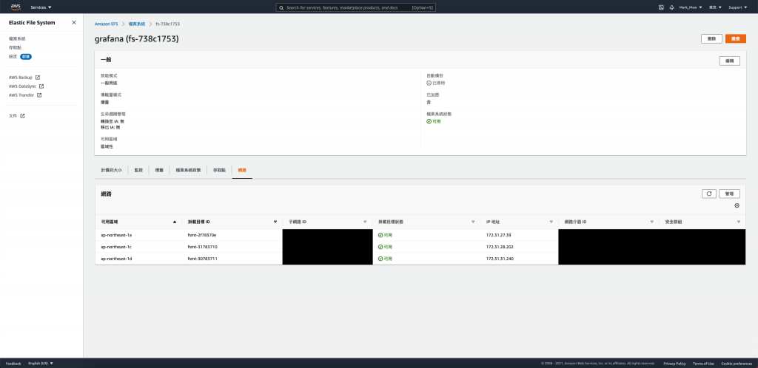Click mount target fsmt-2f78370e

coord(202,235)
